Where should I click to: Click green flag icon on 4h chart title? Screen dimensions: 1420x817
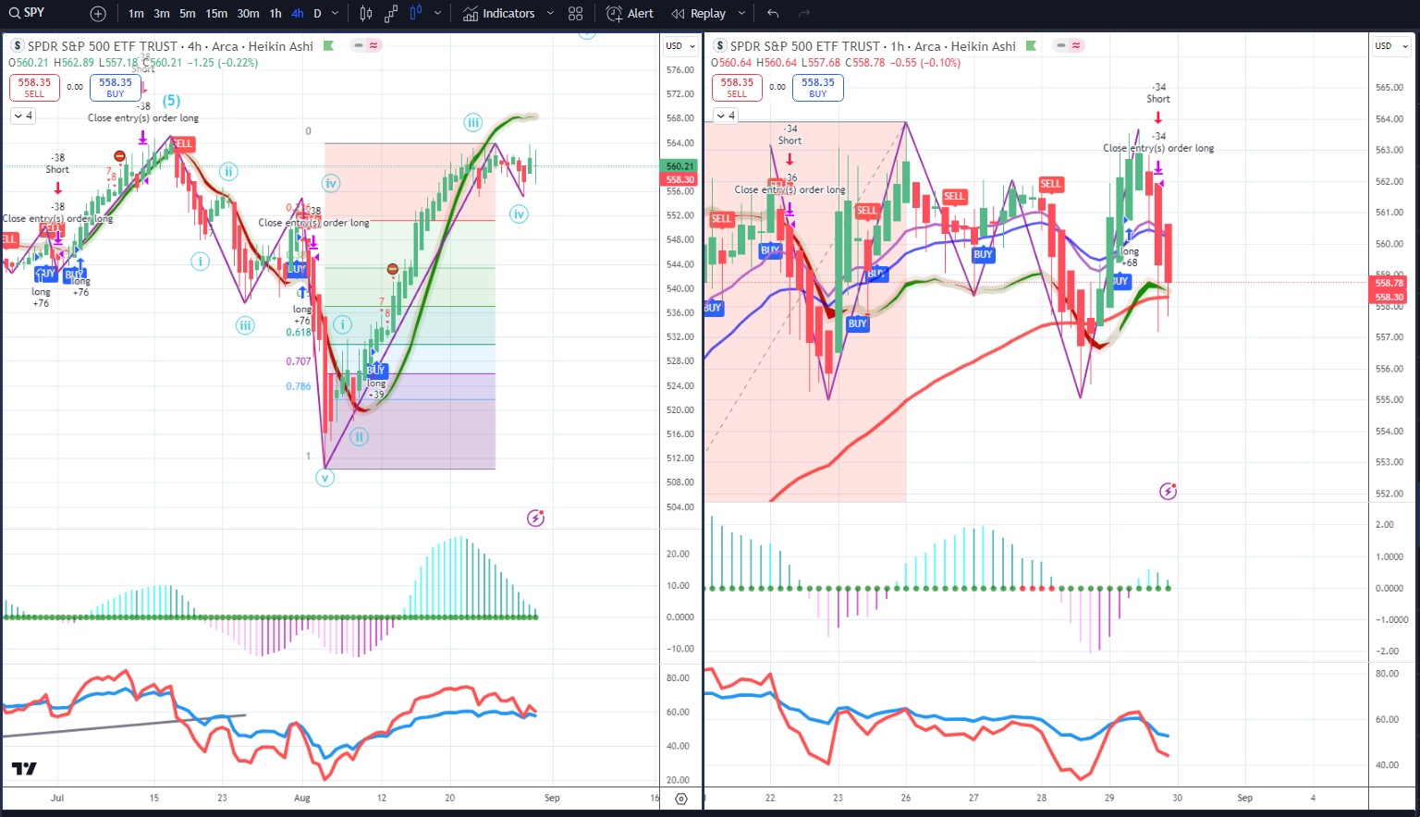pos(328,45)
